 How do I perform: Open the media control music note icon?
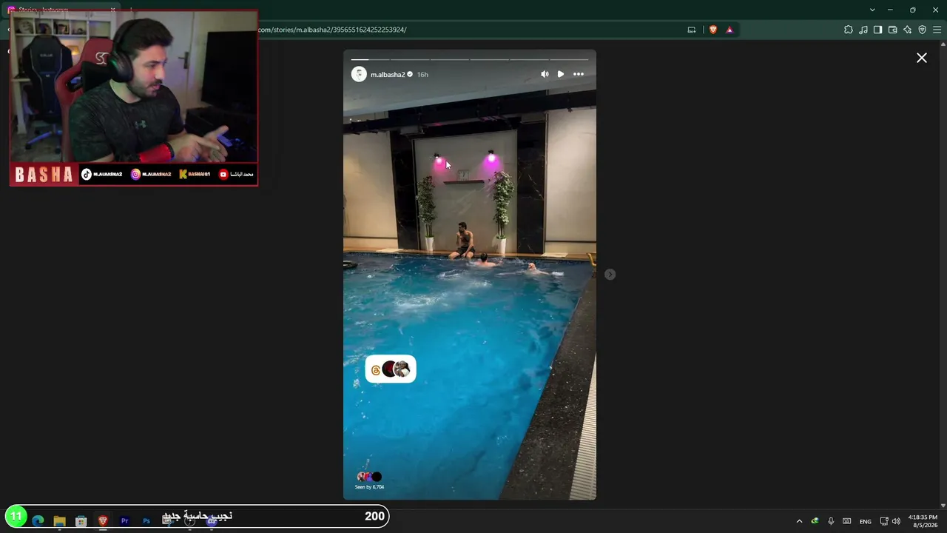pos(863,30)
